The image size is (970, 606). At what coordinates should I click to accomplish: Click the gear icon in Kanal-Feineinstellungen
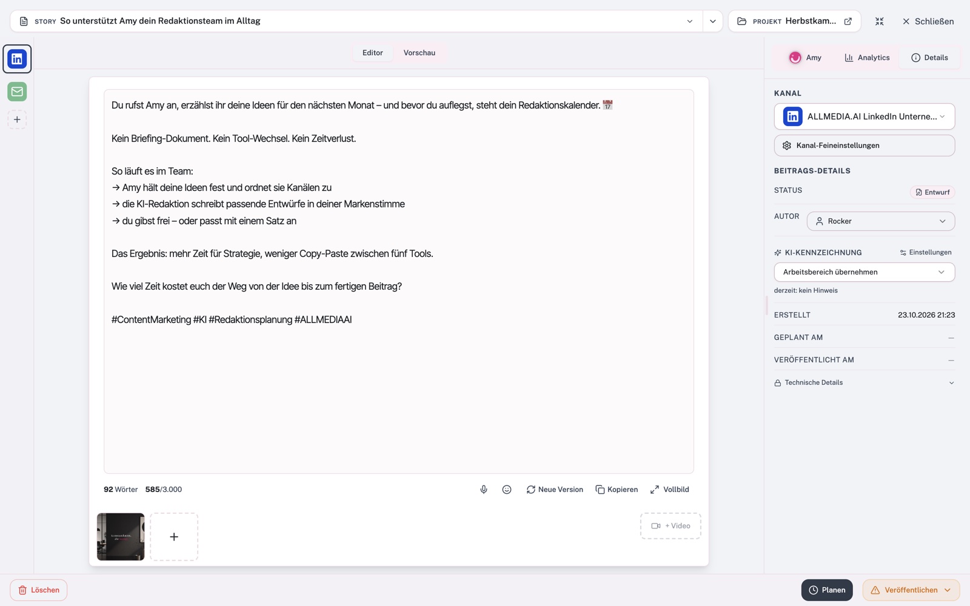(x=787, y=145)
